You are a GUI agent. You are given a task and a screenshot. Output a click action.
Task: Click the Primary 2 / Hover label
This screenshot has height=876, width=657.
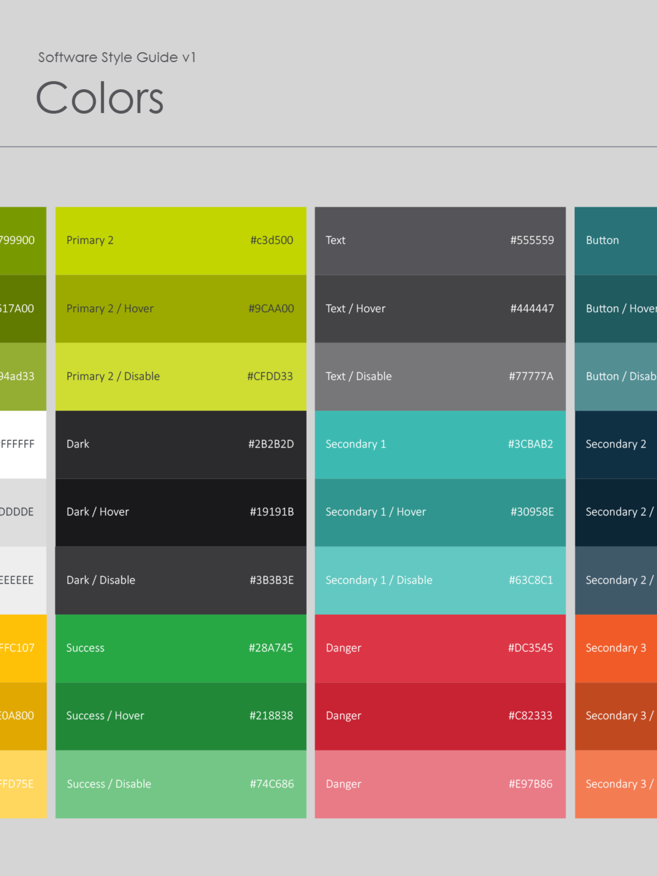click(x=110, y=309)
